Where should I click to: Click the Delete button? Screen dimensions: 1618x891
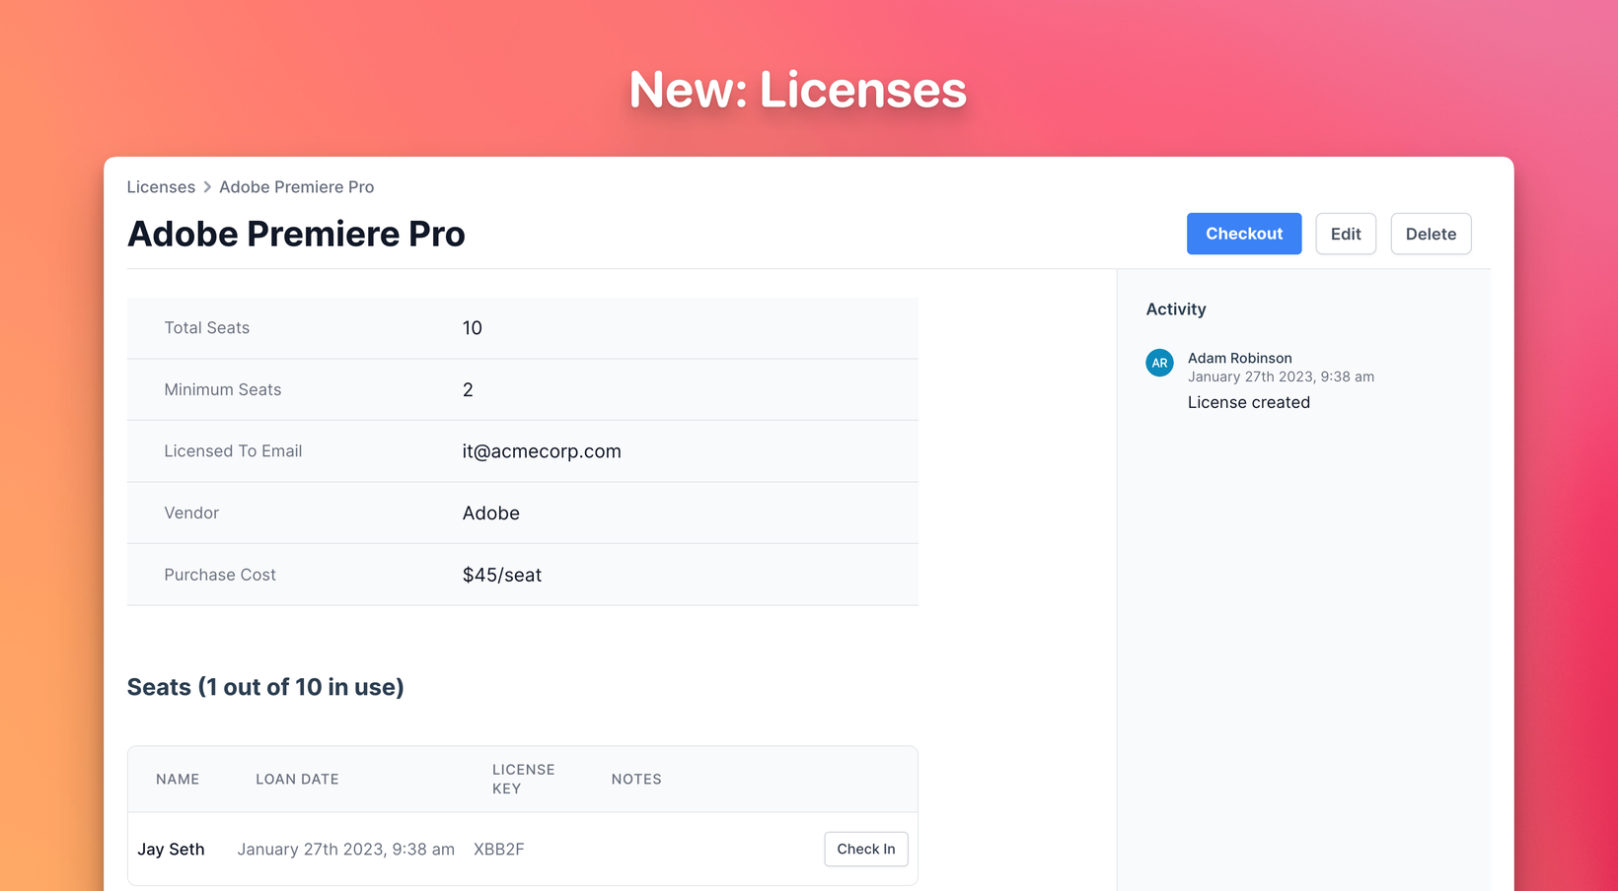[x=1431, y=234]
